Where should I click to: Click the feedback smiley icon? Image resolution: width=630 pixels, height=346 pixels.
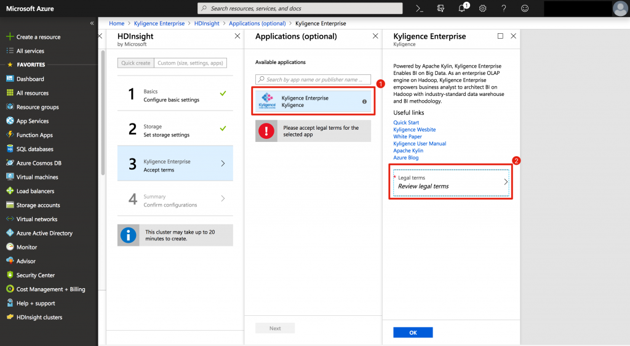pyautogui.click(x=525, y=9)
